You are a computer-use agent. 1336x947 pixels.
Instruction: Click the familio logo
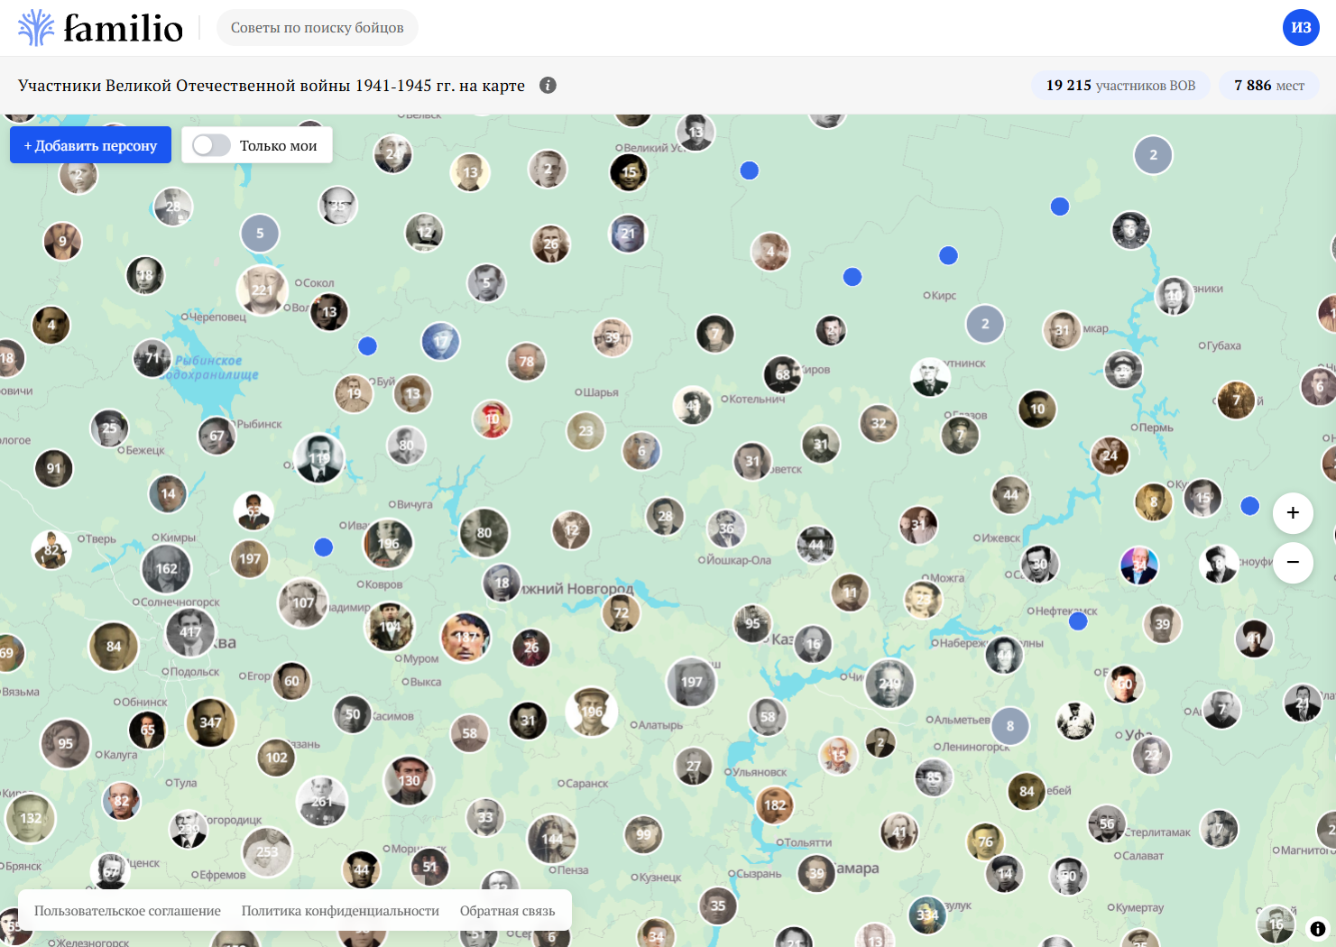point(100,28)
